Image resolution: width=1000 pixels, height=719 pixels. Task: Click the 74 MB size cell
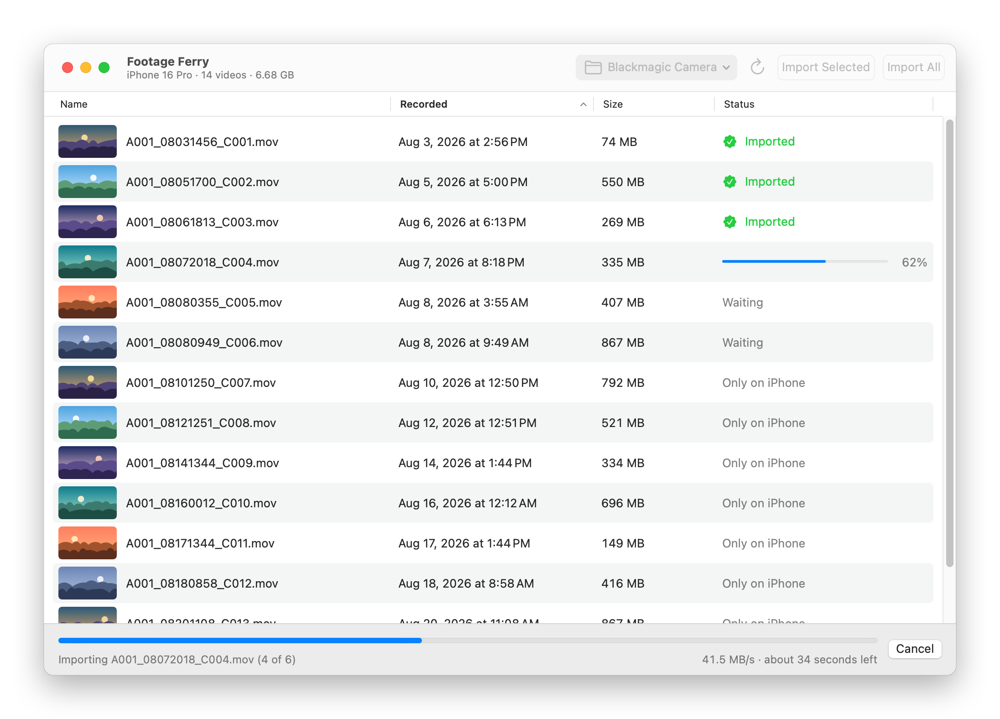[x=619, y=142]
